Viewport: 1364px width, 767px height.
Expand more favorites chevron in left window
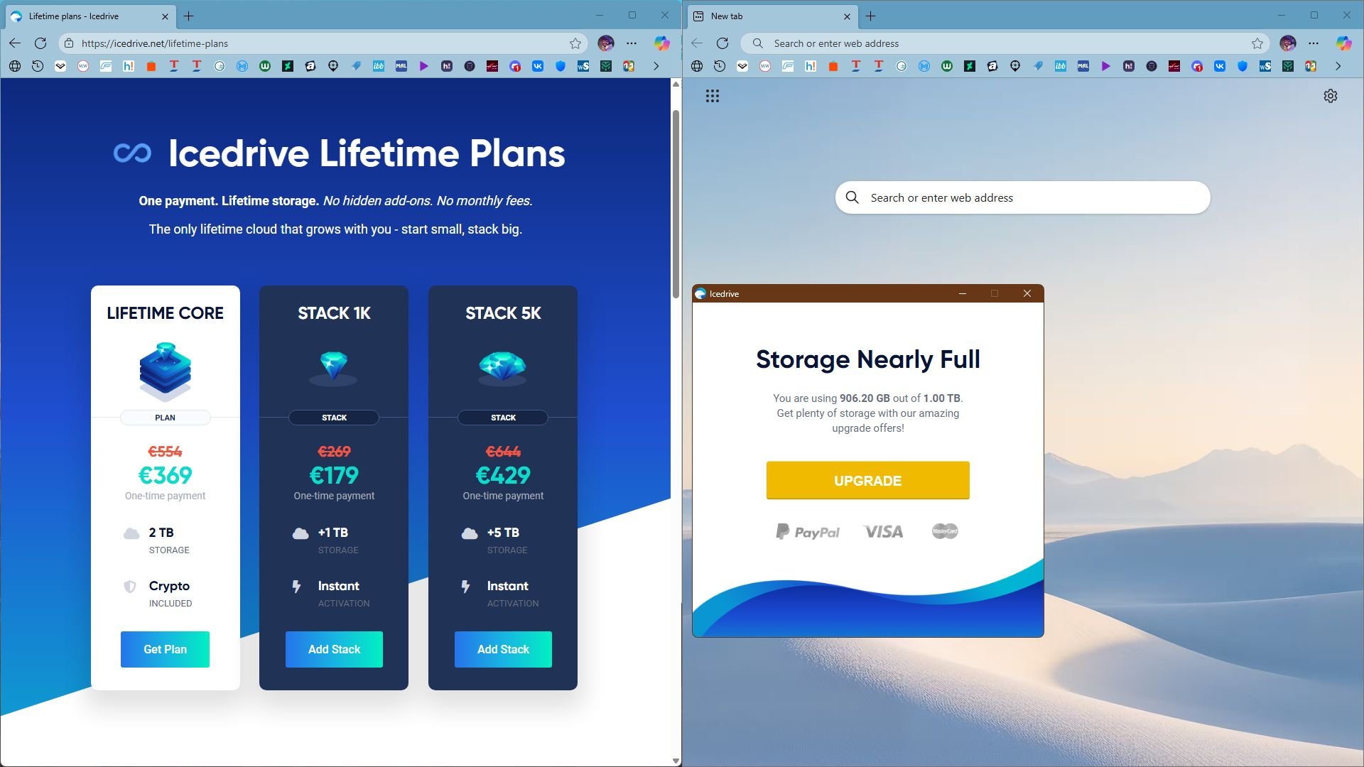[x=656, y=66]
